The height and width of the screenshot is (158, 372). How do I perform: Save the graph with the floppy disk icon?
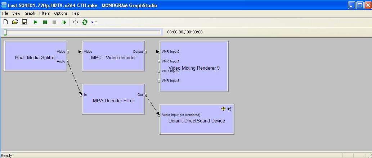click(x=24, y=22)
